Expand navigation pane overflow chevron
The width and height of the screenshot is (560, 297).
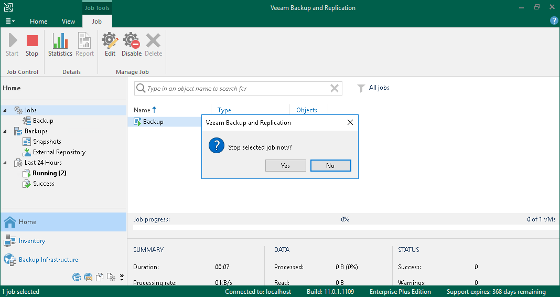[x=122, y=277]
